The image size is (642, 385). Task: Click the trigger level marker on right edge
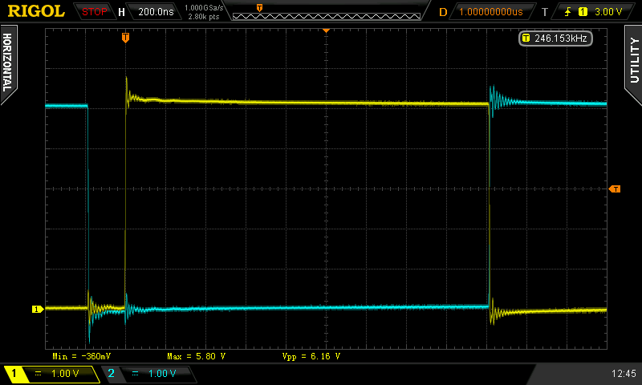tap(615, 189)
